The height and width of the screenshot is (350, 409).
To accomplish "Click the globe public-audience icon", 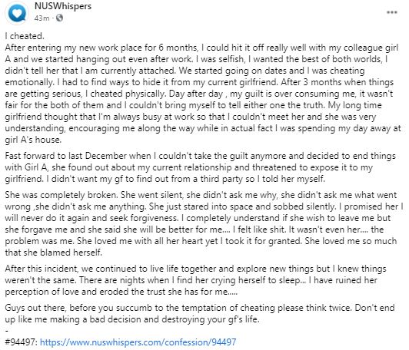I will (x=59, y=18).
